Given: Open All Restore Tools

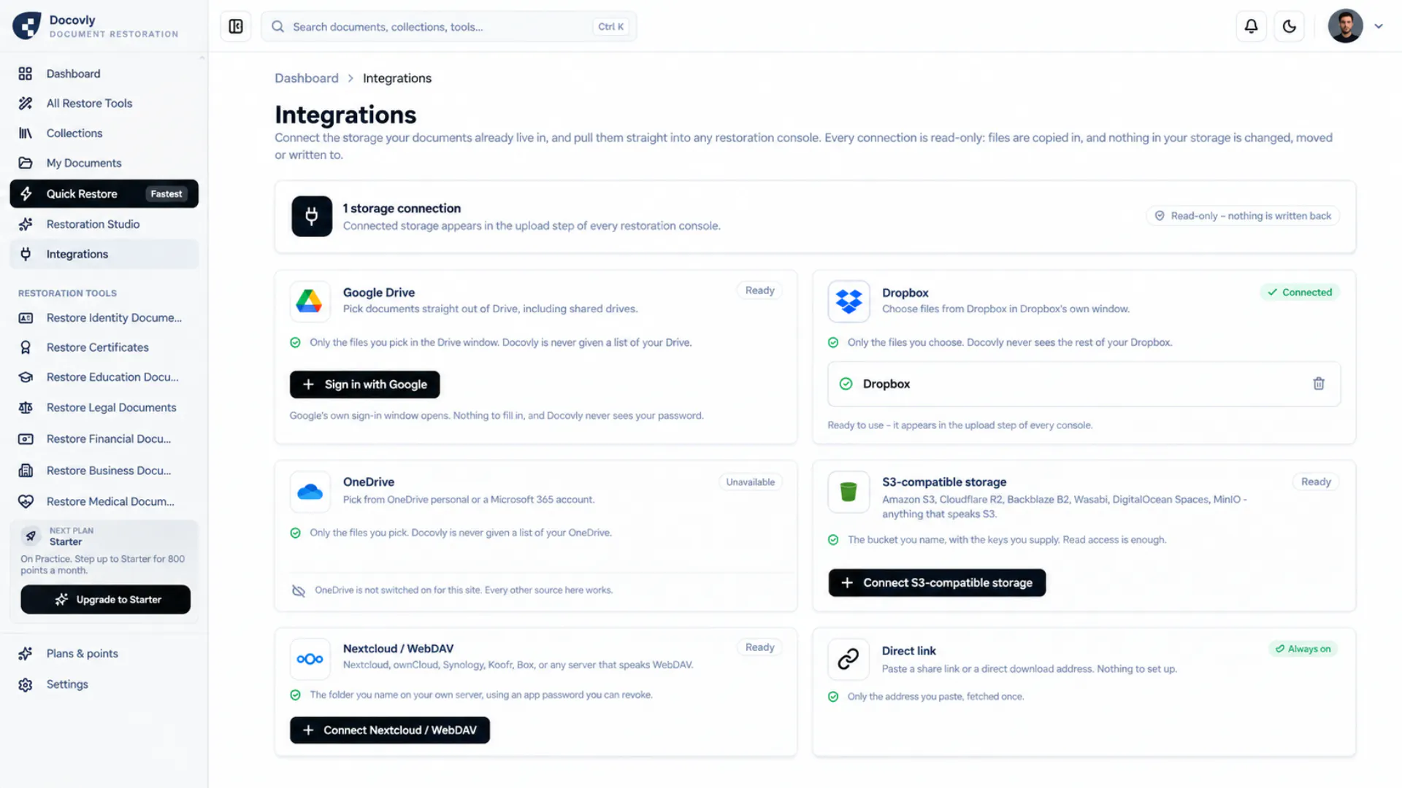Looking at the screenshot, I should pyautogui.click(x=104, y=104).
